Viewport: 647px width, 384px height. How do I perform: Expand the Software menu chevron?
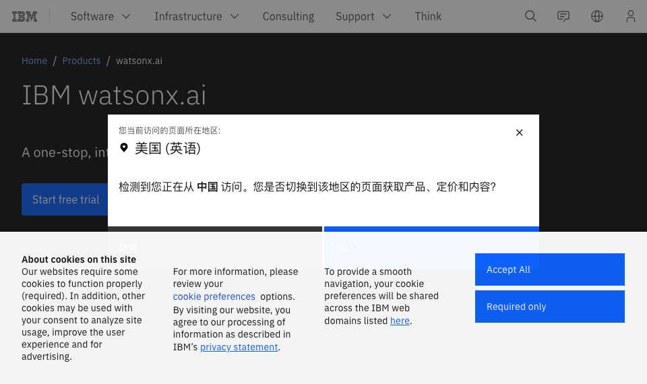coord(126,16)
